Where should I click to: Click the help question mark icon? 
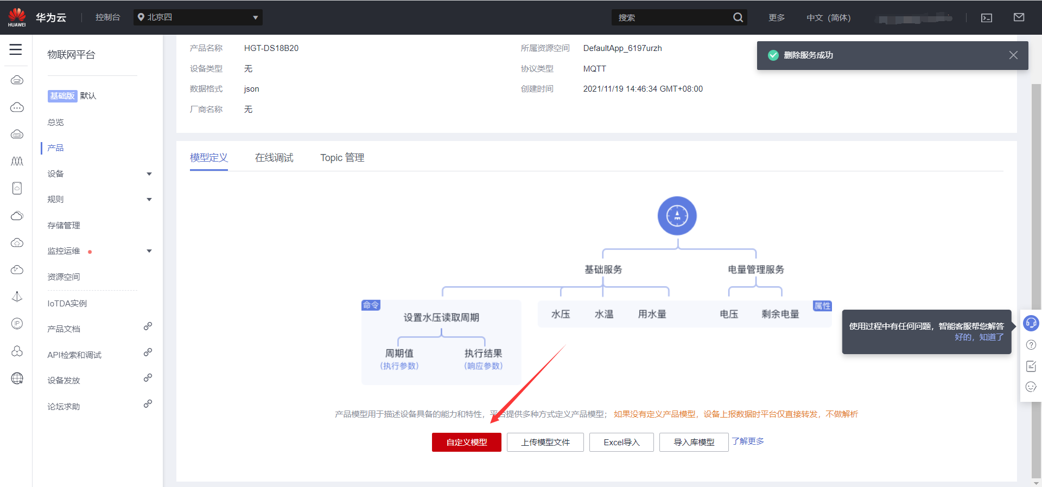pyautogui.click(x=1031, y=345)
